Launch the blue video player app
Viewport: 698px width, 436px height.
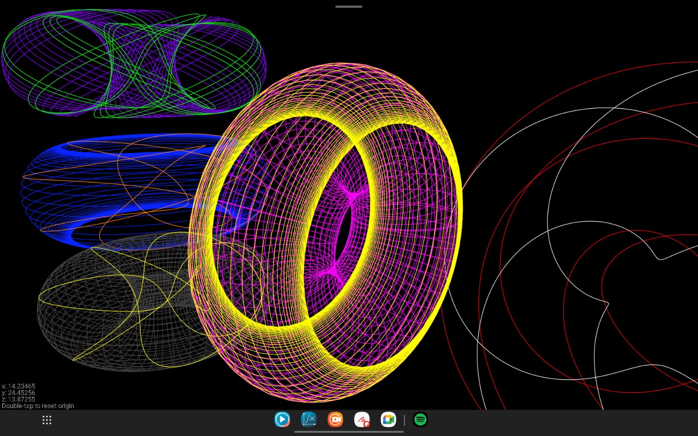tap(282, 420)
